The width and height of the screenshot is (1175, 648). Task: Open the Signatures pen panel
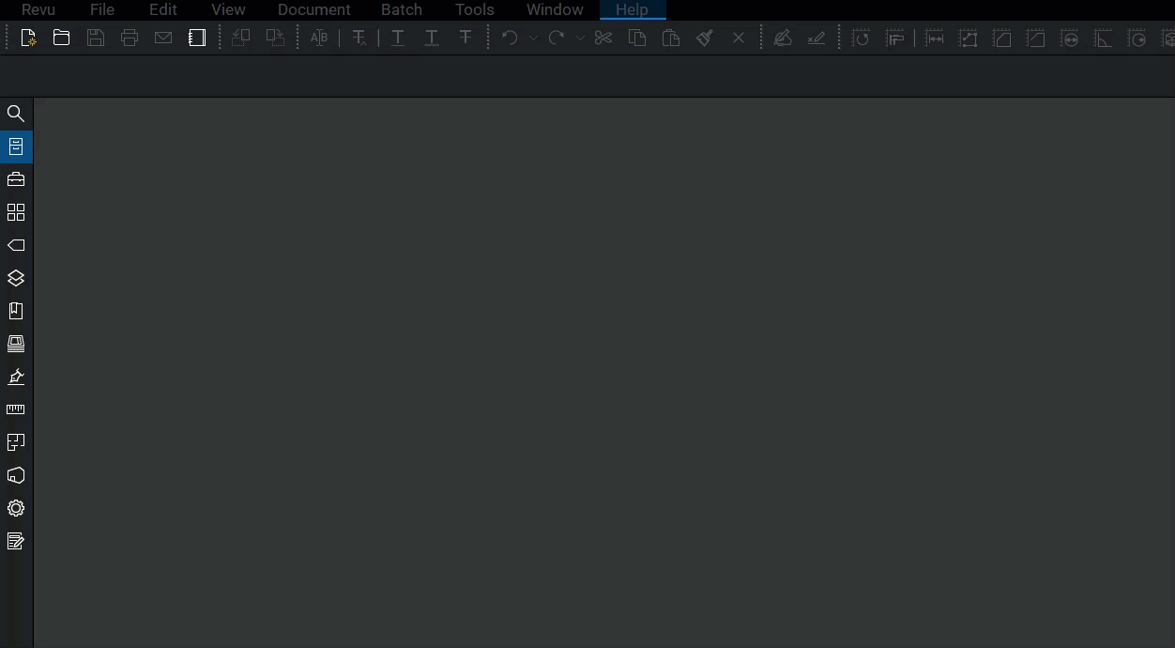click(x=16, y=377)
